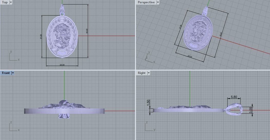Open the Right viewport dropdown arrow
The height and width of the screenshot is (140, 270).
point(149,73)
